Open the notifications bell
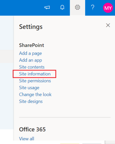This screenshot has width=115, height=144. coord(62,7)
